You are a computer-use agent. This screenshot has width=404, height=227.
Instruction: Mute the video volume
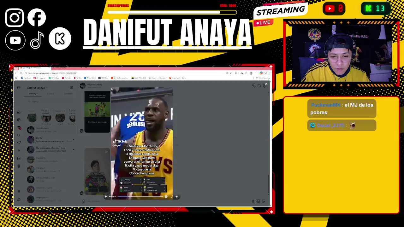(x=177, y=197)
